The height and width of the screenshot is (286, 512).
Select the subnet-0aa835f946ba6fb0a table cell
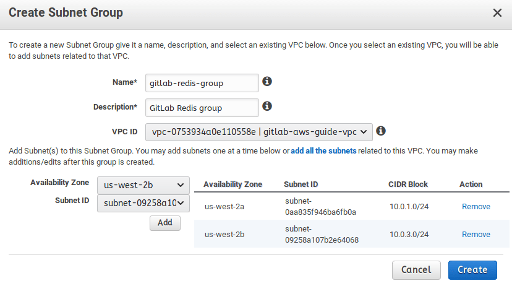(x=320, y=207)
